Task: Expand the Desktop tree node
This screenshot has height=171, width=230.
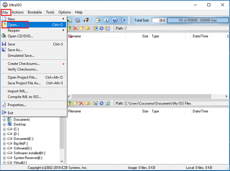Action: click(x=4, y=125)
